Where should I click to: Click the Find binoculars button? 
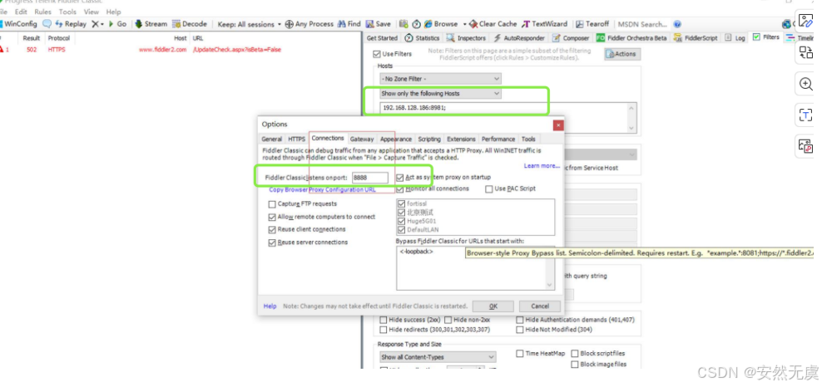[349, 24]
